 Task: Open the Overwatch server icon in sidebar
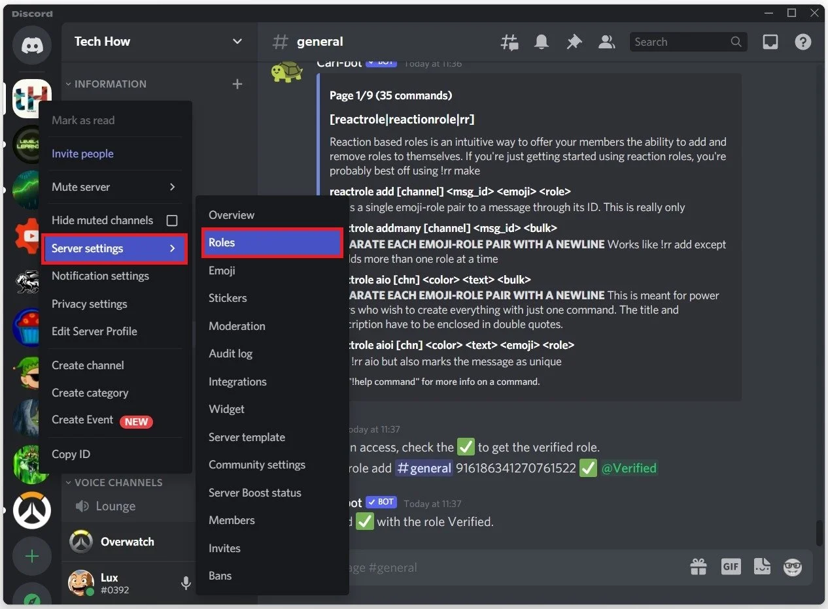(31, 510)
